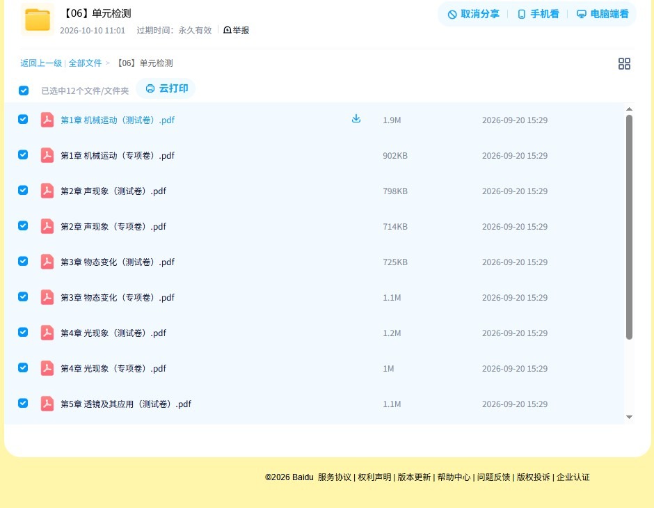
Task: Click PDF icon of 第1章 机械运动（专项卷）
Action: click(47, 155)
